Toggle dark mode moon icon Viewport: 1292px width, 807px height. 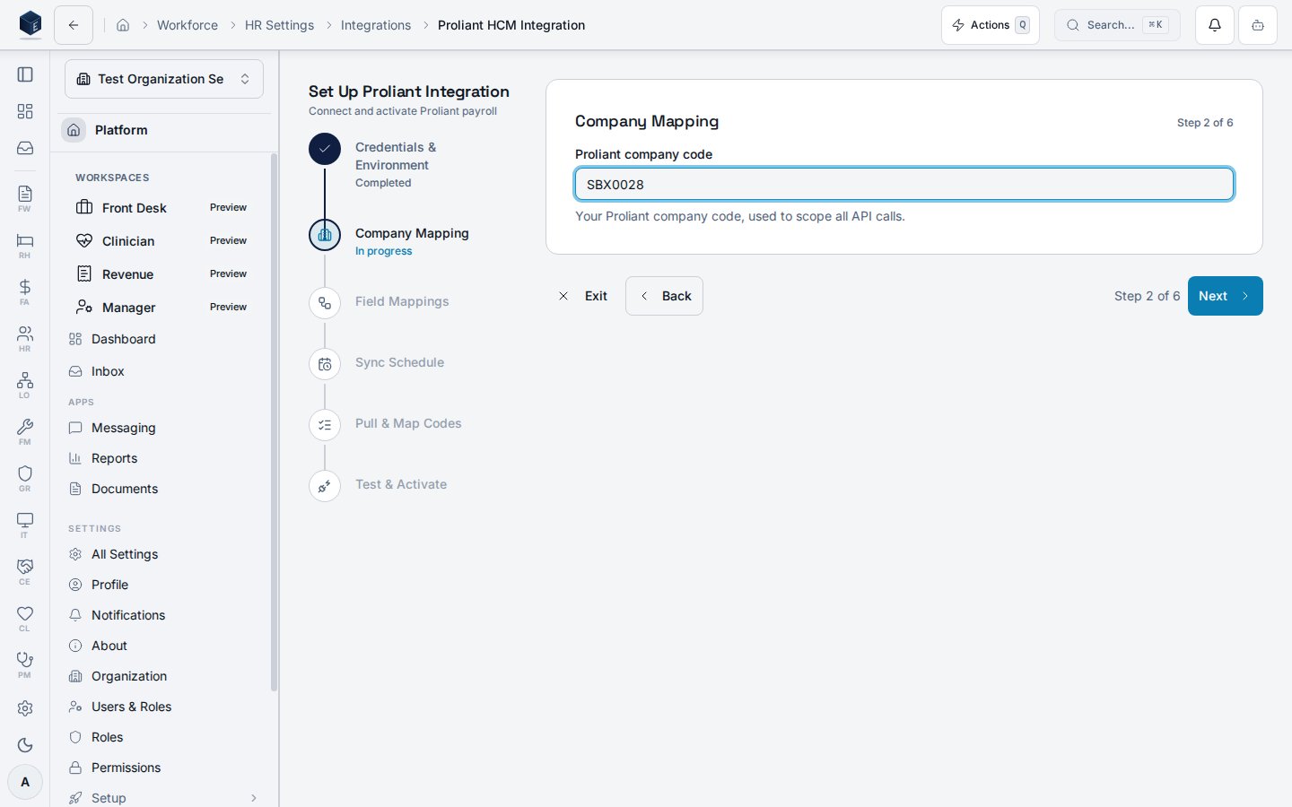pyautogui.click(x=25, y=745)
